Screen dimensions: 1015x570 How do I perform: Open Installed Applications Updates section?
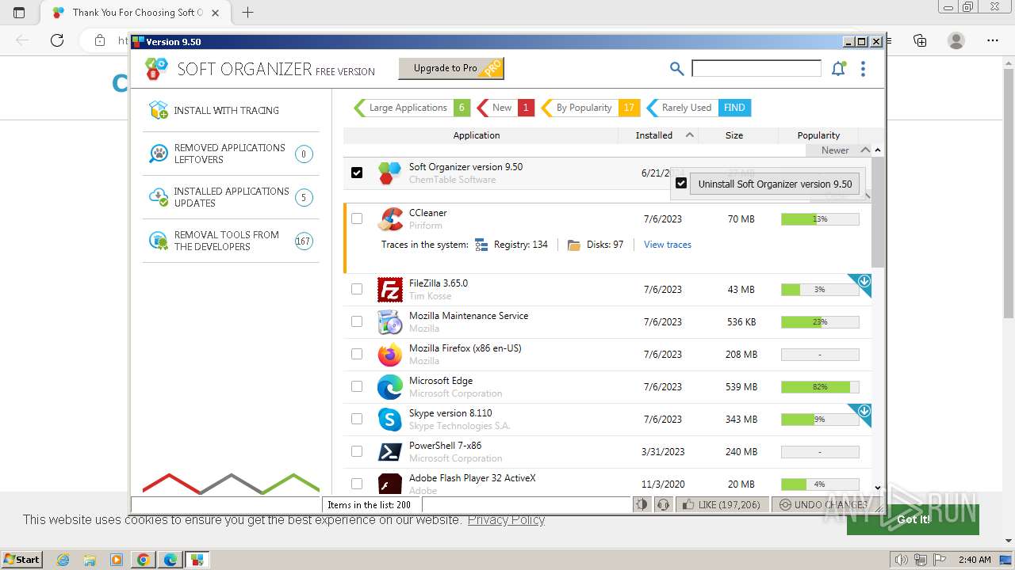tap(231, 197)
